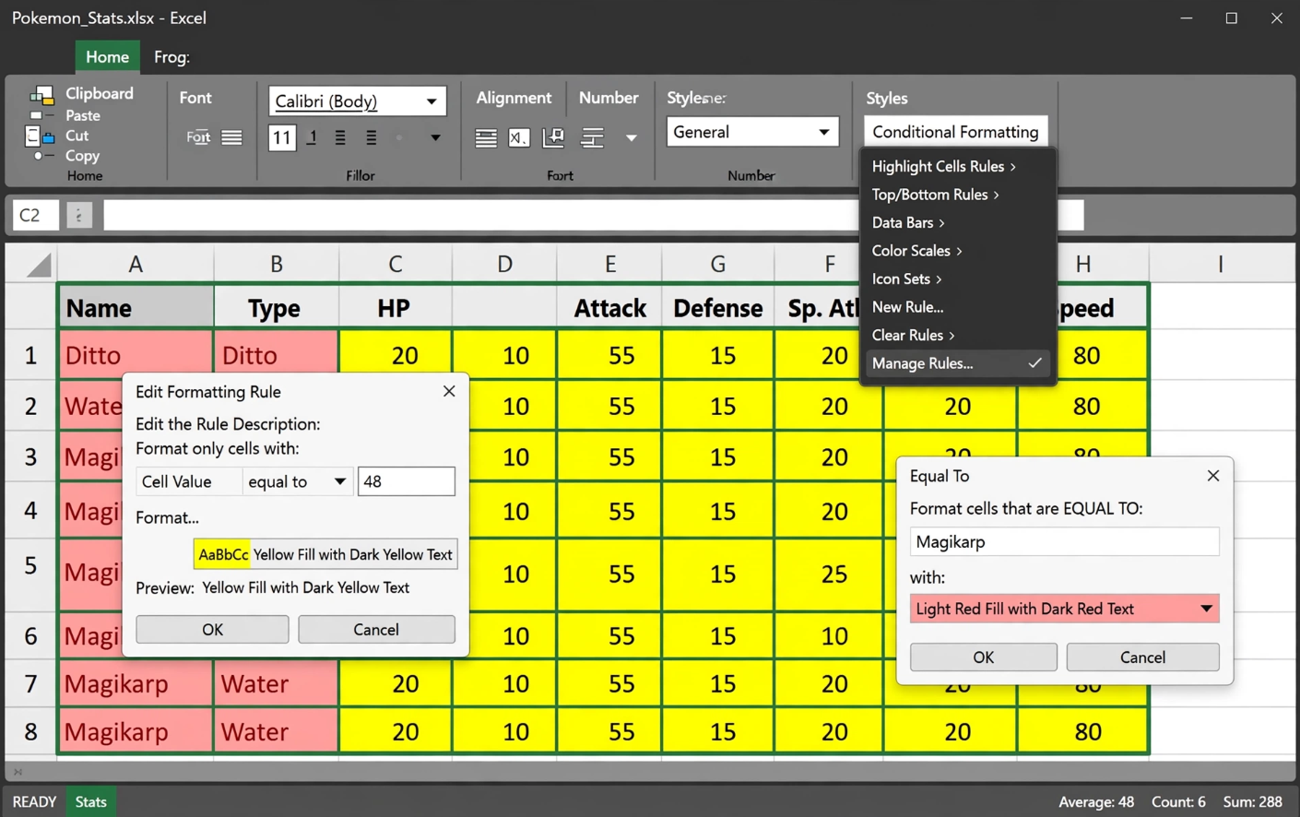Viewport: 1300px width, 817px height.
Task: Open the Stats sheet tab
Action: pyautogui.click(x=90, y=802)
